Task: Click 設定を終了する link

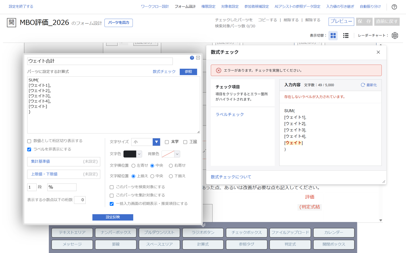Action: (x=21, y=6)
